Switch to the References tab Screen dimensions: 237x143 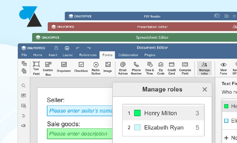[88, 55]
